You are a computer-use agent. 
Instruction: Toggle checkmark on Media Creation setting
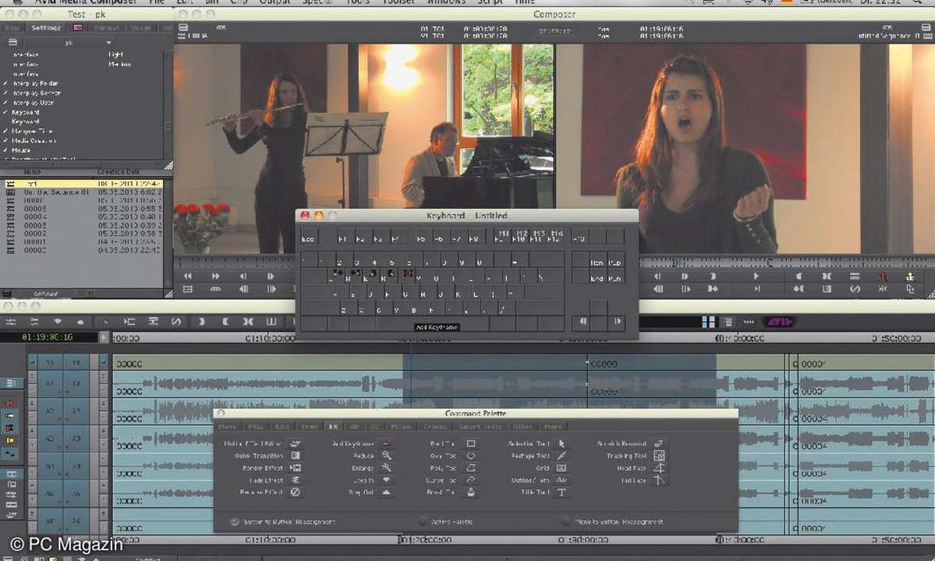[5, 140]
